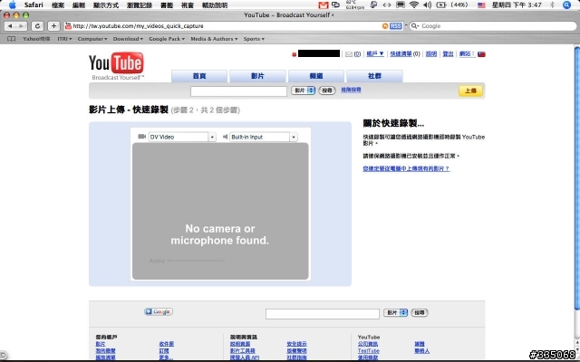Open the inbox envelope icon

pos(348,54)
